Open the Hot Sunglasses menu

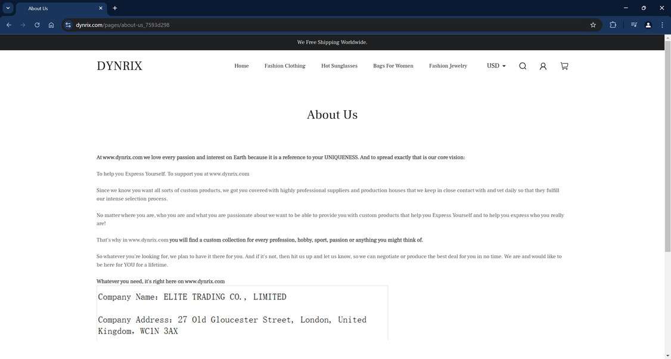339,66
